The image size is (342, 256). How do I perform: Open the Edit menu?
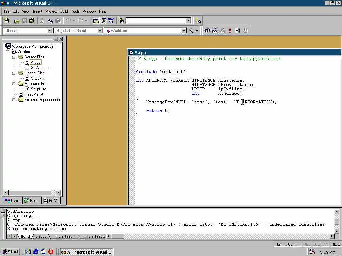pyautogui.click(x=15, y=11)
